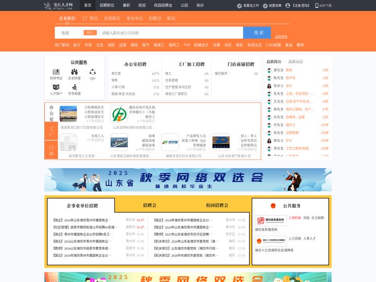376x282 pixels.
Task: Click the APP下载 phone icon
Action: coord(317,6)
